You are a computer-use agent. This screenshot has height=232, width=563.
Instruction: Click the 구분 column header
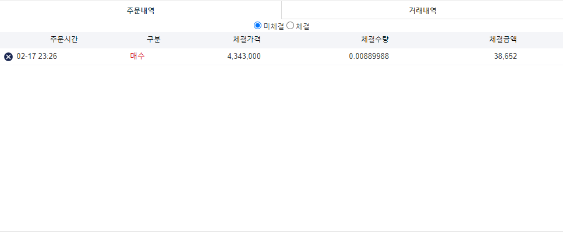click(x=154, y=40)
